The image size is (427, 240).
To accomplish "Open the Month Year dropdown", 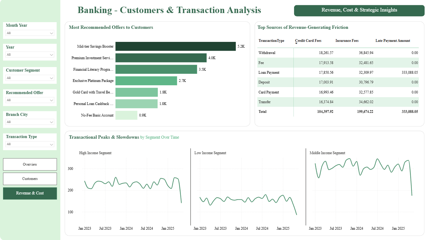I will [x=30, y=33].
